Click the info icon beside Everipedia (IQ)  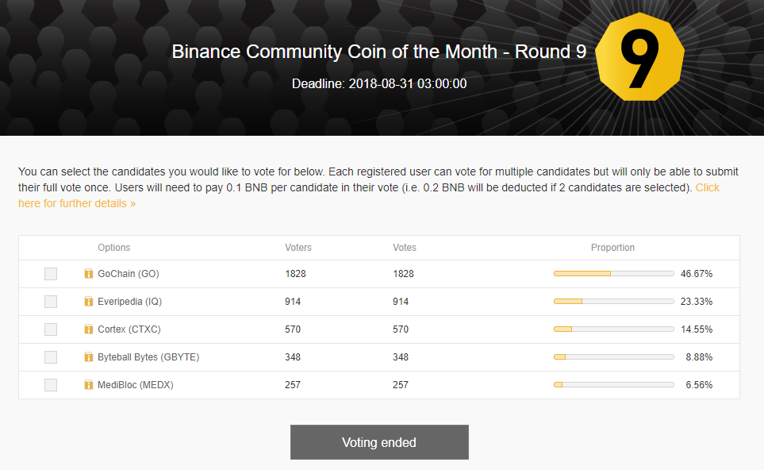89,302
